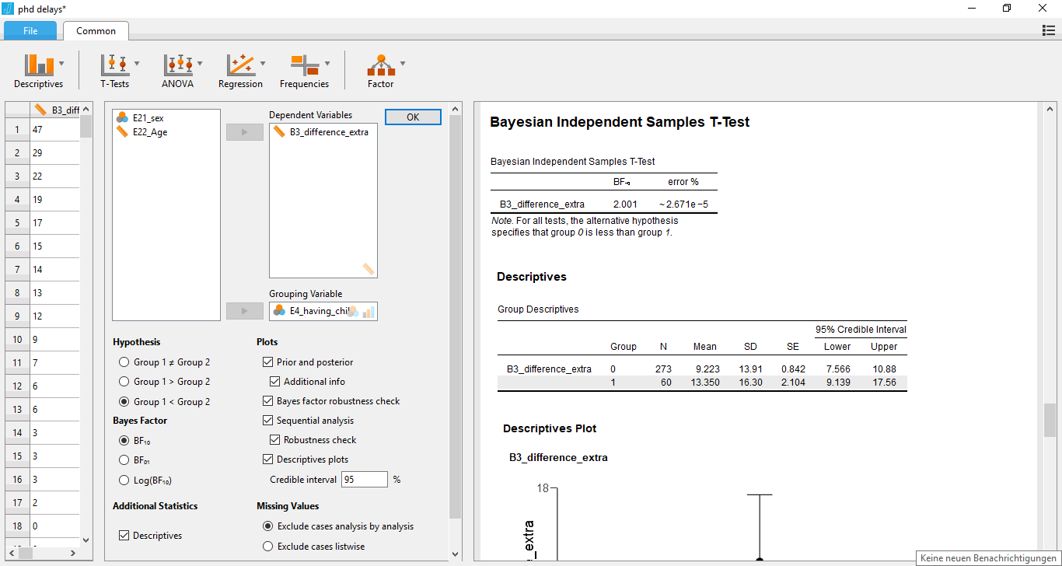Image resolution: width=1062 pixels, height=566 pixels.
Task: Click the E21_sex nominal variable icon
Action: pyautogui.click(x=122, y=117)
